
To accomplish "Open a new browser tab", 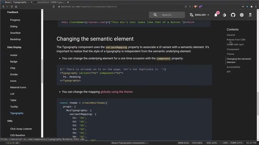I will tap(68, 2).
